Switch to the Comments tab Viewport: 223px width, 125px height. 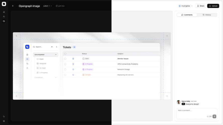tap(187, 15)
